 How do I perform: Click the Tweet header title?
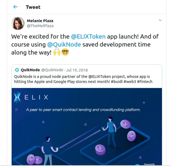coord(33,7)
